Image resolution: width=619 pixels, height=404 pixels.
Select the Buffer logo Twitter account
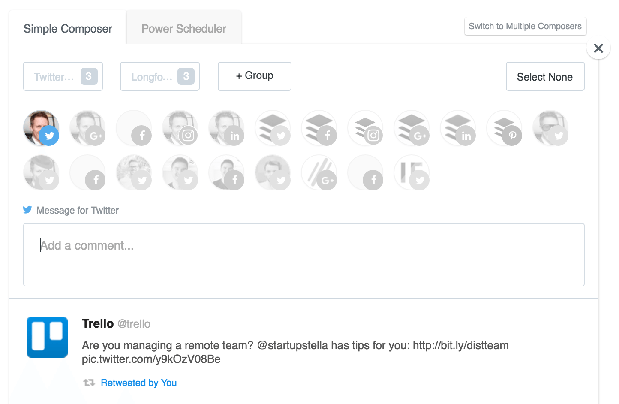coord(273,128)
